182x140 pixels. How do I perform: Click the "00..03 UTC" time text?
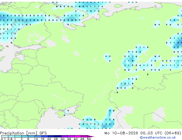pyautogui.click(x=151, y=133)
